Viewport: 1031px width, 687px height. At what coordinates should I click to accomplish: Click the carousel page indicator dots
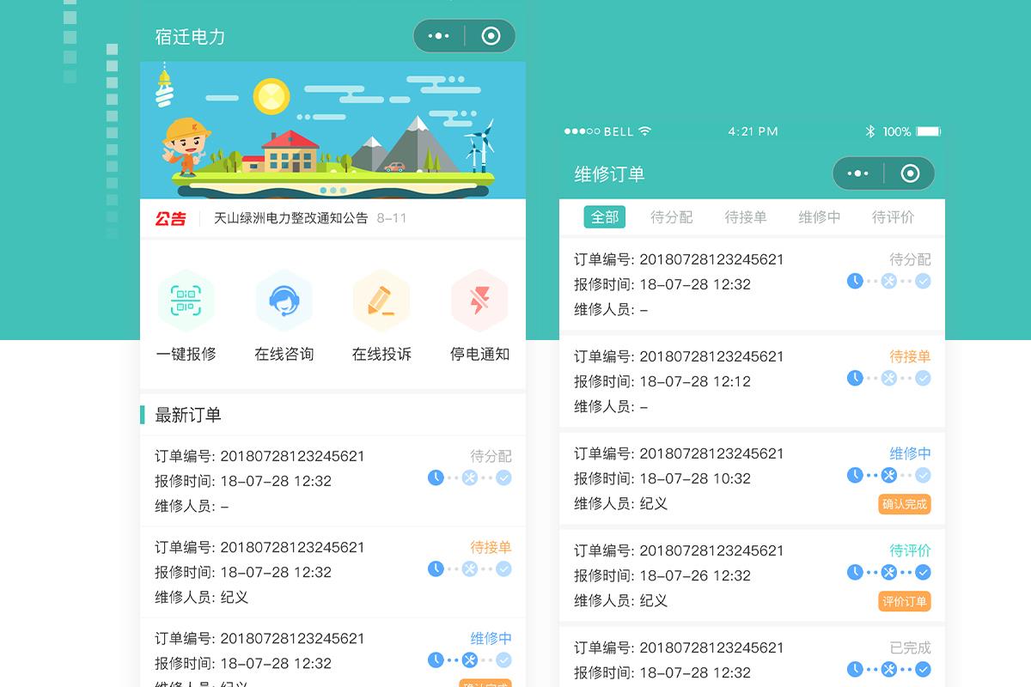point(332,190)
